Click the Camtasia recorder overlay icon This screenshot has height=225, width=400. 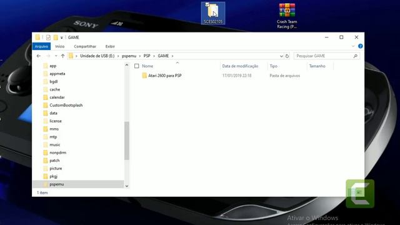coord(360,194)
